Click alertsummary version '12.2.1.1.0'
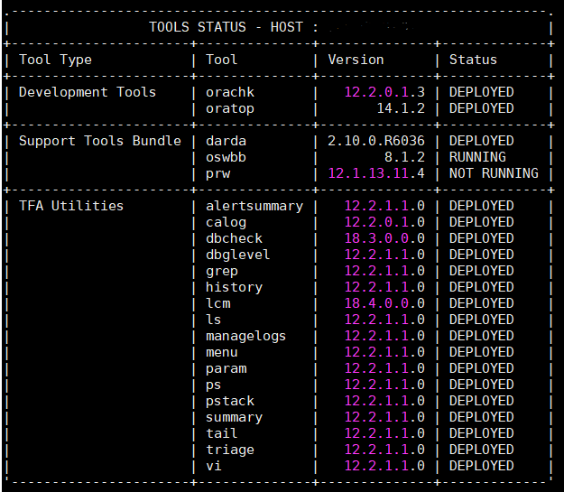 [x=384, y=206]
